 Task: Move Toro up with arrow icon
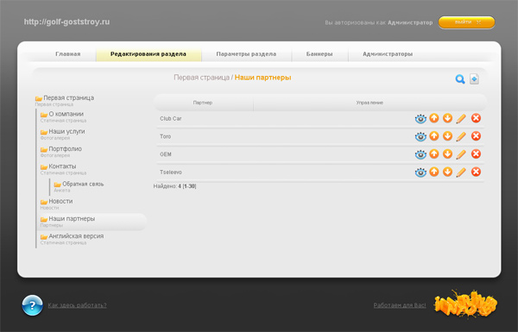click(x=434, y=136)
